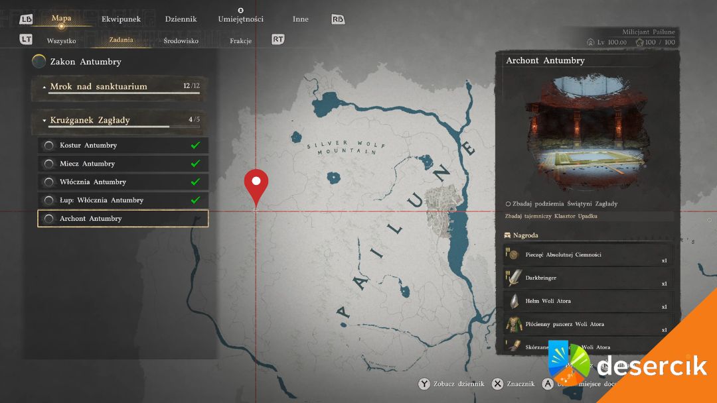Select the Darkbringer reward sword icon
This screenshot has height=403, width=717.
tap(513, 278)
